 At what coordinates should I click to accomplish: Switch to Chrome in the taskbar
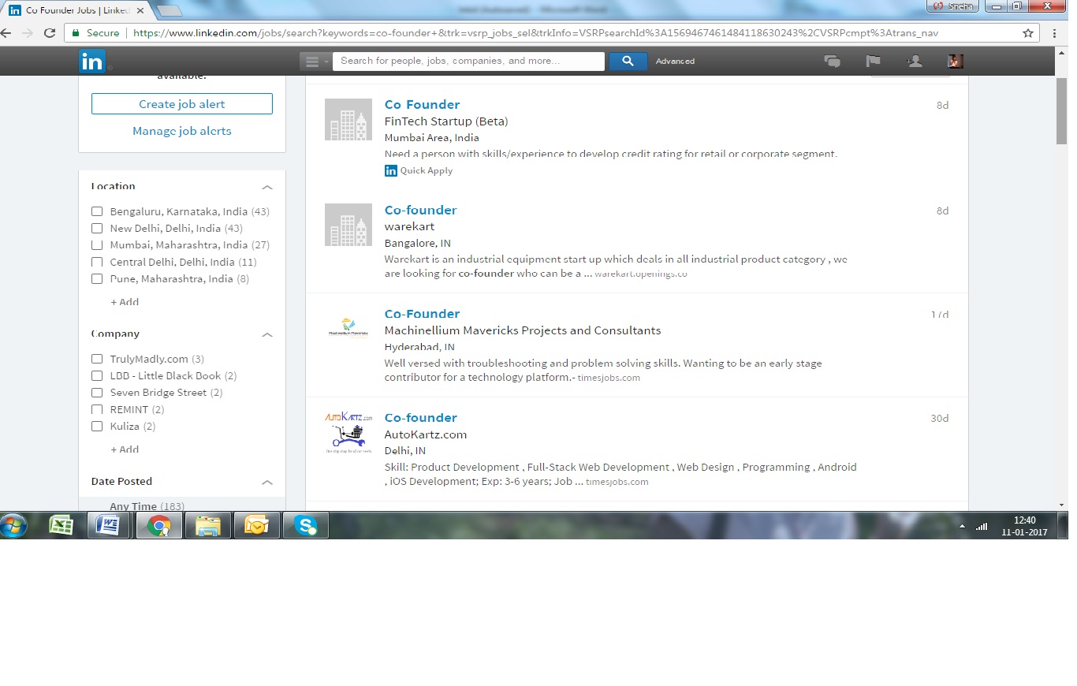point(159,525)
